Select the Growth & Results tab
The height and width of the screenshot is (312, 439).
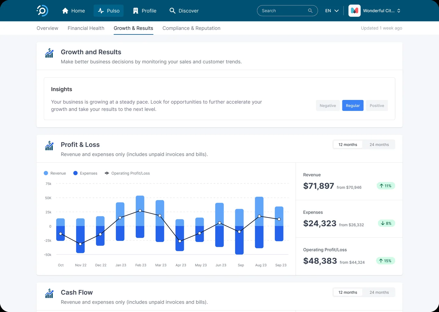point(133,28)
